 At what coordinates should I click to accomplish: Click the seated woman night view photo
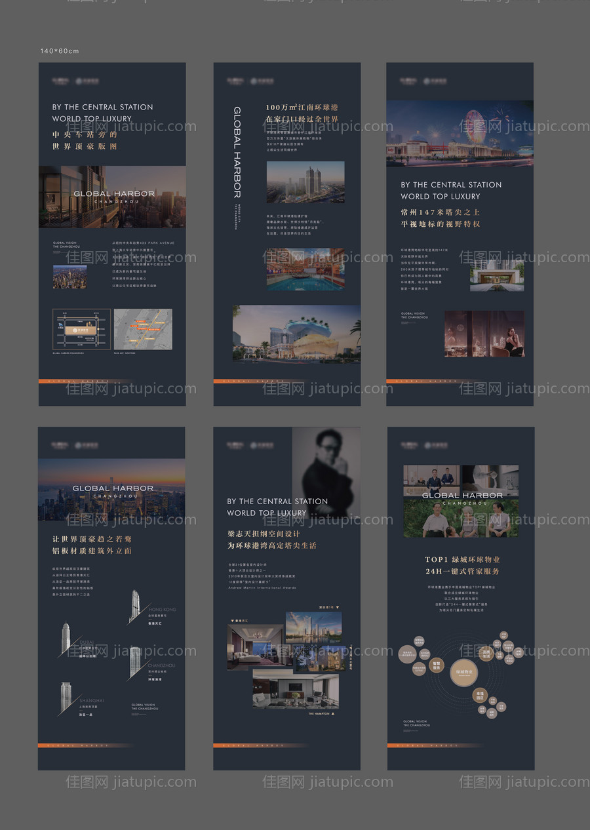tap(484, 333)
